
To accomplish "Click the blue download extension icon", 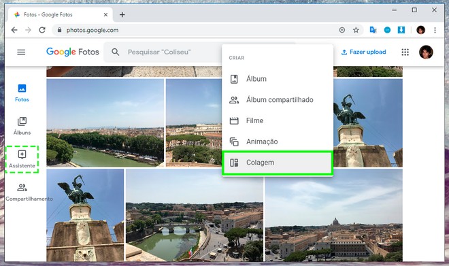I will pyautogui.click(x=401, y=30).
